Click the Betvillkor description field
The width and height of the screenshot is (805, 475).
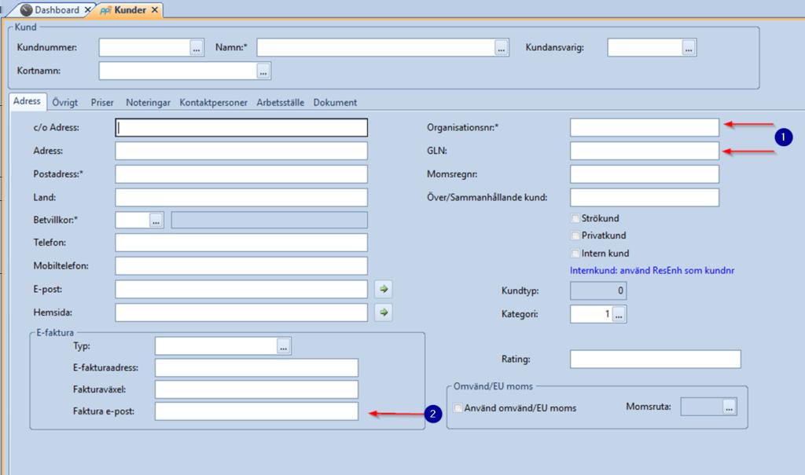(270, 221)
